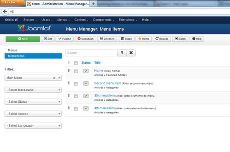This screenshot has width=230, height=152.
Task: Click the Unpublish toolbar button
Action: (85, 39)
